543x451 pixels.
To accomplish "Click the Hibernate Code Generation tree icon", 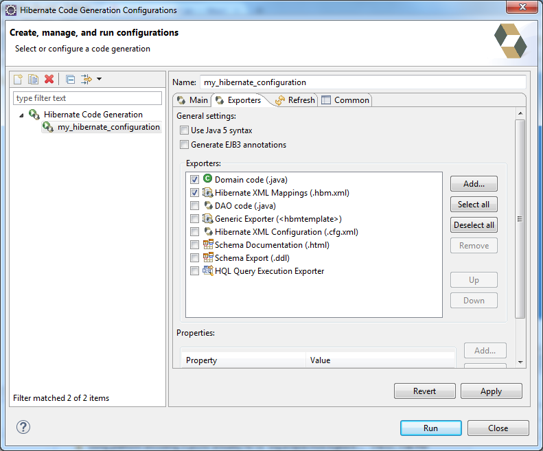I will point(34,115).
